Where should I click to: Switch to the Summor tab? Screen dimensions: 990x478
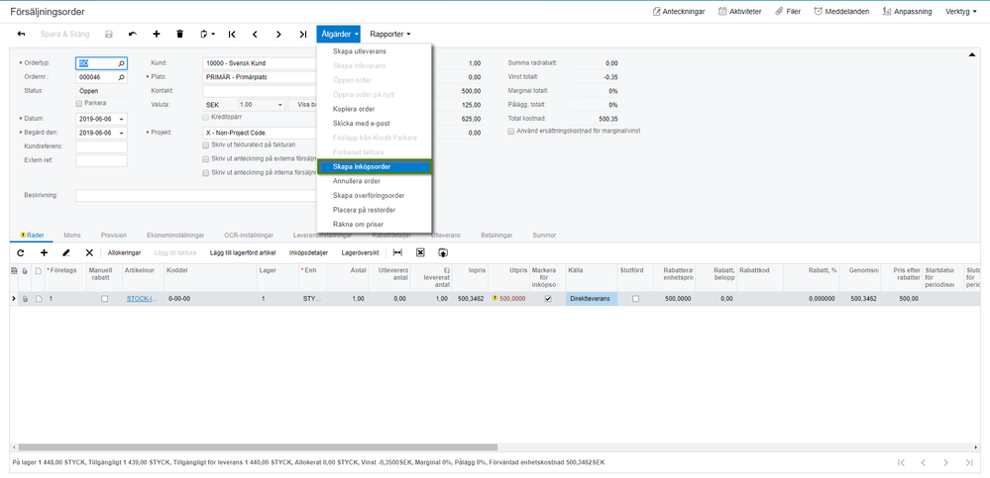click(544, 236)
